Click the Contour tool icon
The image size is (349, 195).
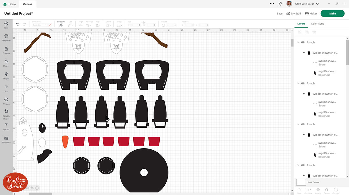[x=336, y=189]
